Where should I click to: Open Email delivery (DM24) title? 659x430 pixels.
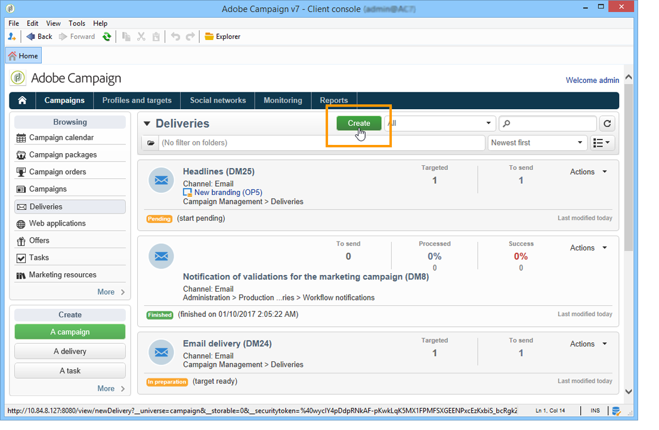point(227,344)
